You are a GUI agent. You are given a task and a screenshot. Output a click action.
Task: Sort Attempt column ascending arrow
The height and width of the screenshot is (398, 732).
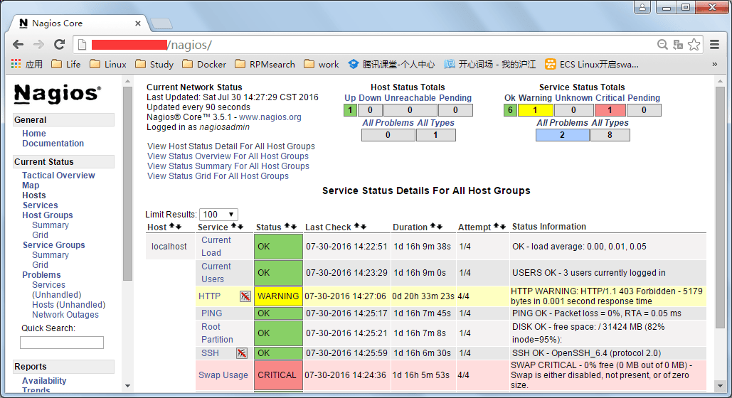point(497,226)
